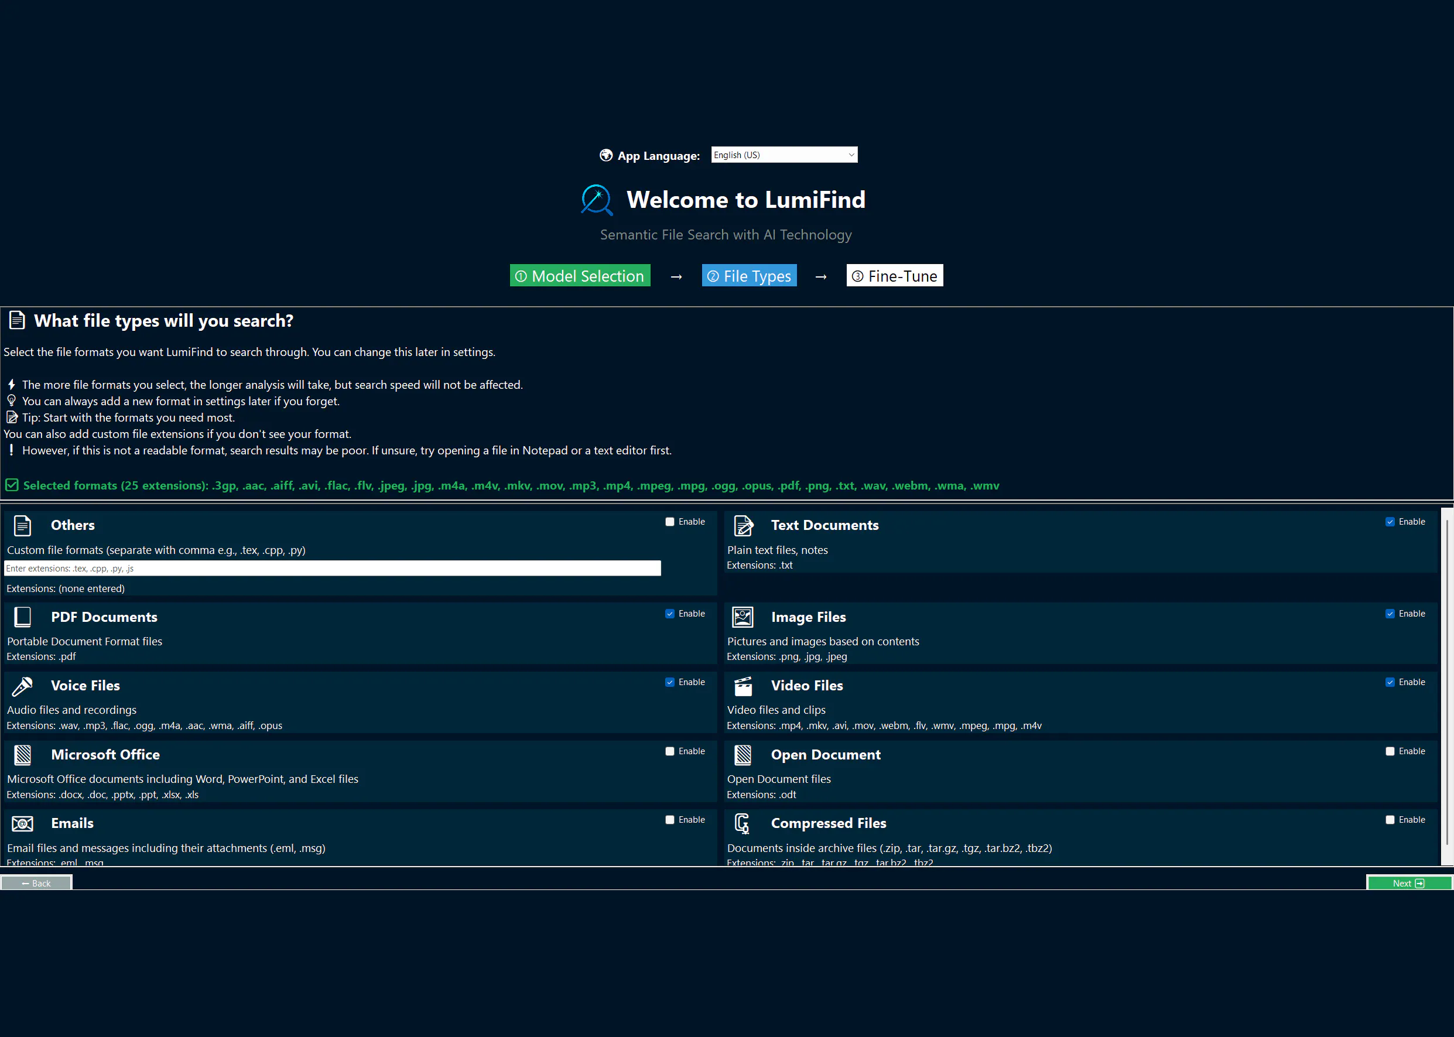The height and width of the screenshot is (1037, 1454).
Task: Focus the custom extensions input field
Action: (x=332, y=569)
